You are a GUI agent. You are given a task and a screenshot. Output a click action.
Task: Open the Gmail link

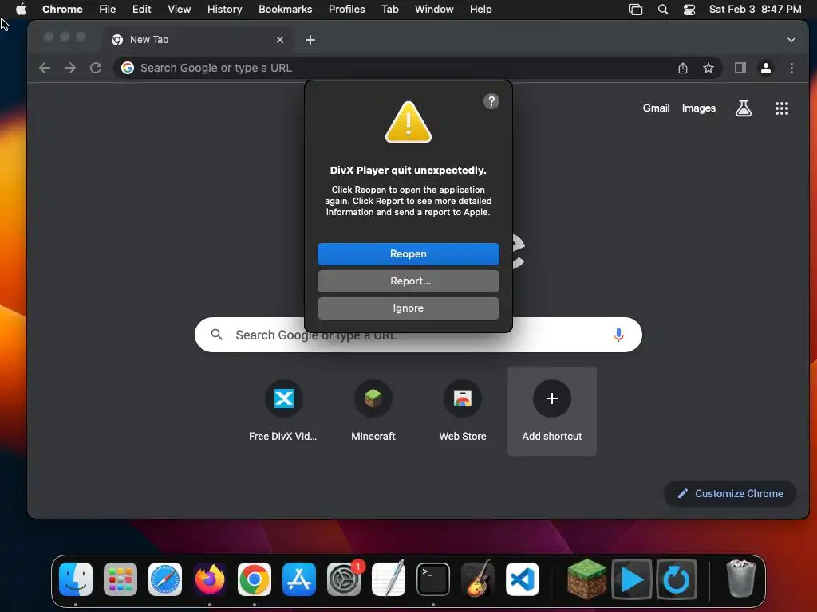click(656, 108)
